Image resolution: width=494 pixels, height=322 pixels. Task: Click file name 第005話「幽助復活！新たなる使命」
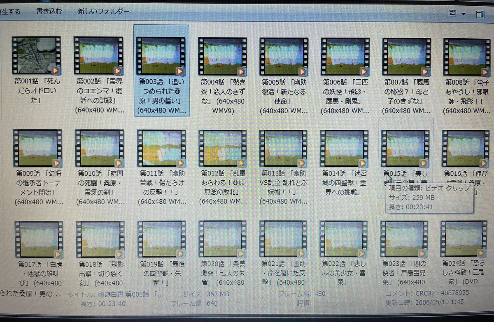[284, 96]
